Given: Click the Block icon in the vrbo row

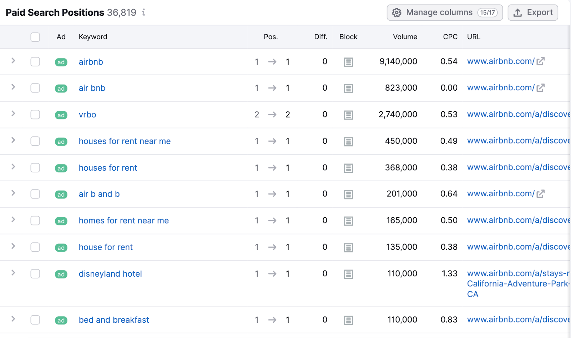Looking at the screenshot, I should pos(349,115).
